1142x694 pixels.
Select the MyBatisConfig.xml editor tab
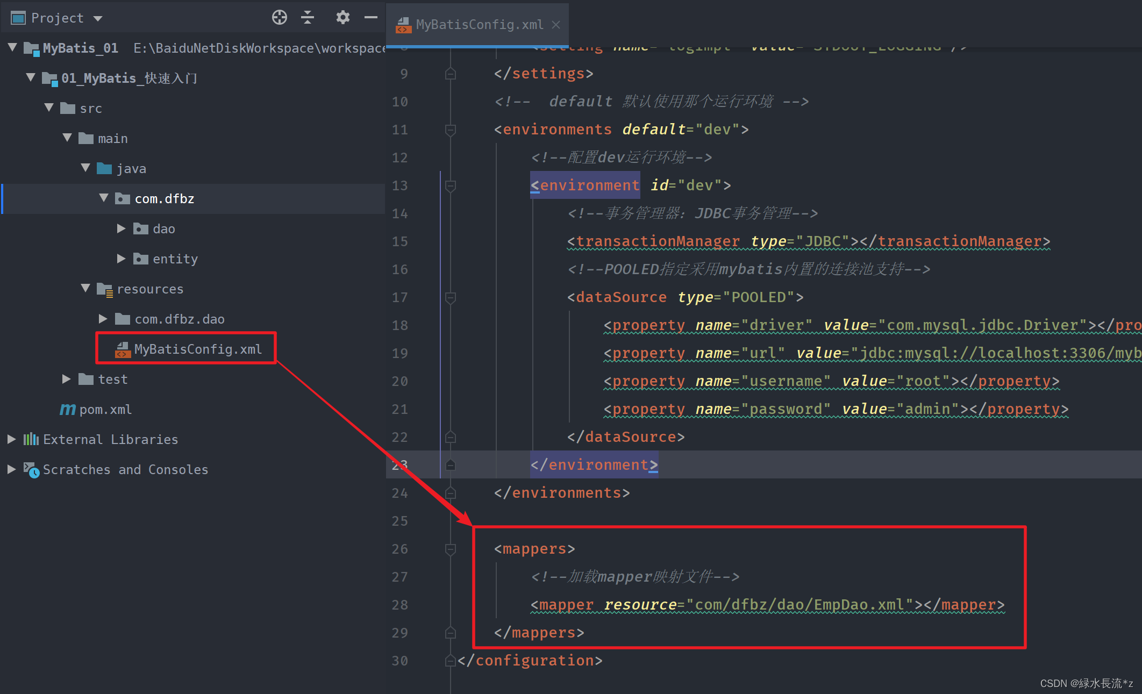[473, 24]
